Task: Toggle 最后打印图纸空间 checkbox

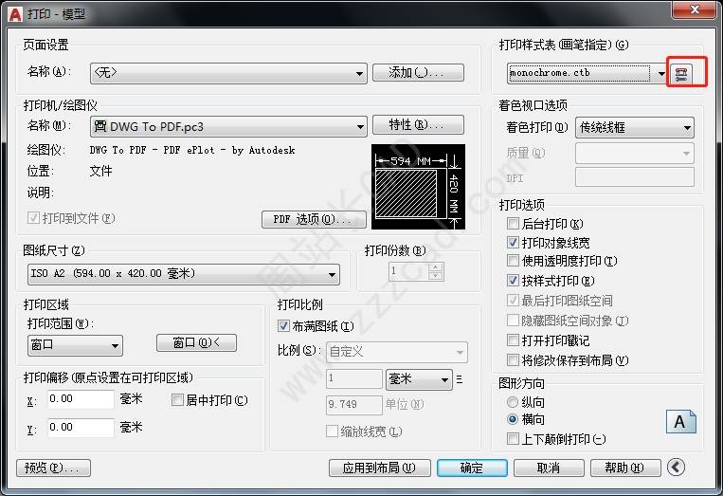Action: (x=513, y=301)
